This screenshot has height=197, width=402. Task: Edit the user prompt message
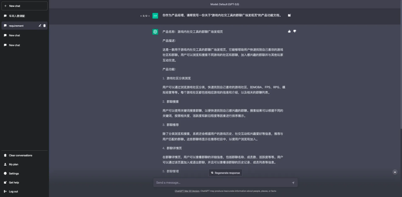tap(289, 15)
